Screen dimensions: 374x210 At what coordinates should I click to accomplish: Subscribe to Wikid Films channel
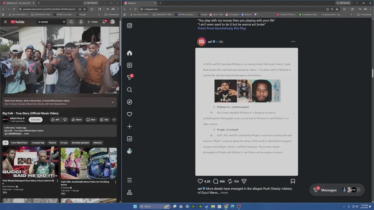[x=36, y=120]
